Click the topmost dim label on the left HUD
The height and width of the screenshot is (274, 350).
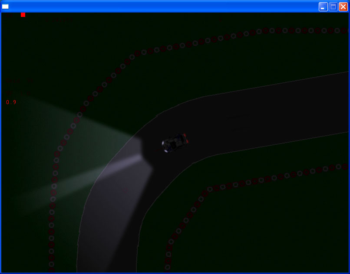pyautogui.click(x=20, y=81)
